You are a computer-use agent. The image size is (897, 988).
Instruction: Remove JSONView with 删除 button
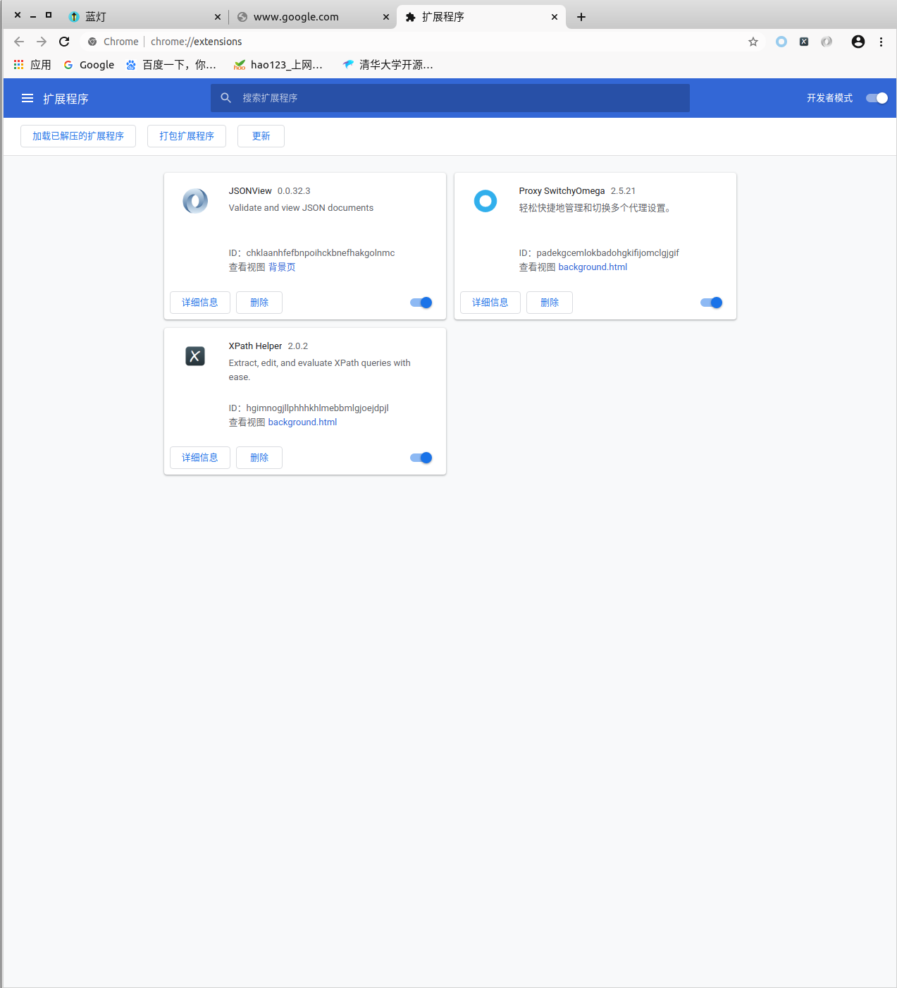click(x=259, y=303)
